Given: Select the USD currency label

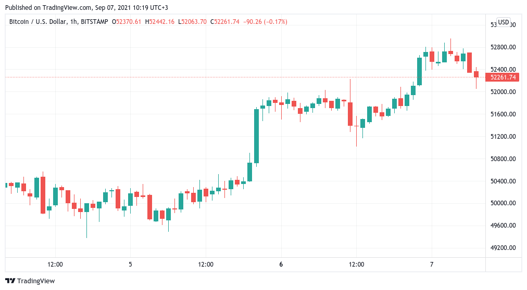Looking at the screenshot, I should tap(503, 22).
